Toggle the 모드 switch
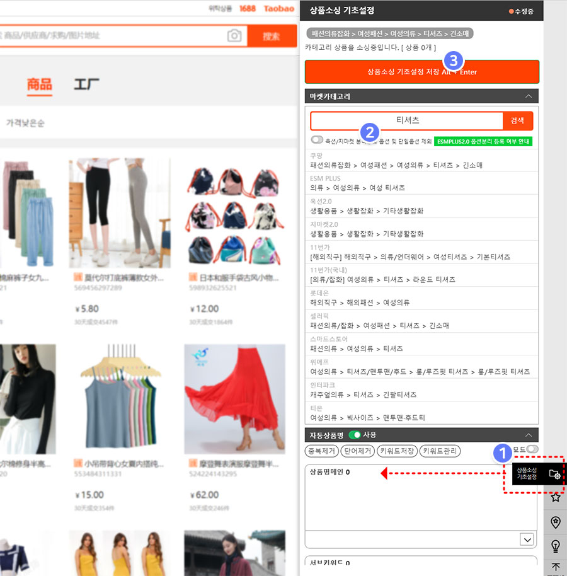The height and width of the screenshot is (576, 567). click(x=533, y=449)
